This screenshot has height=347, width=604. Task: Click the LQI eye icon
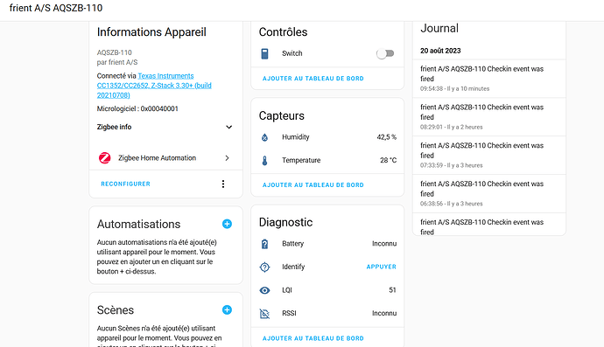pyautogui.click(x=264, y=290)
